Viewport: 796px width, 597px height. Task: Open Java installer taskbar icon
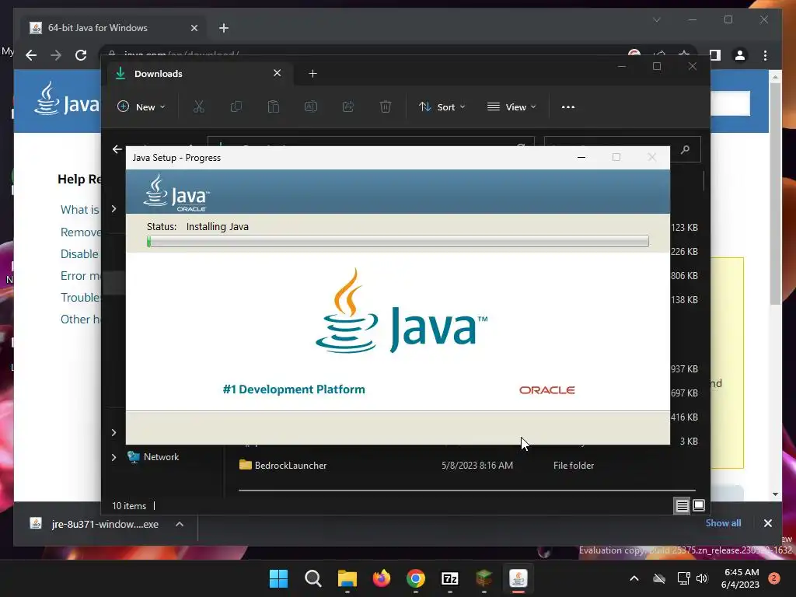[x=518, y=578]
